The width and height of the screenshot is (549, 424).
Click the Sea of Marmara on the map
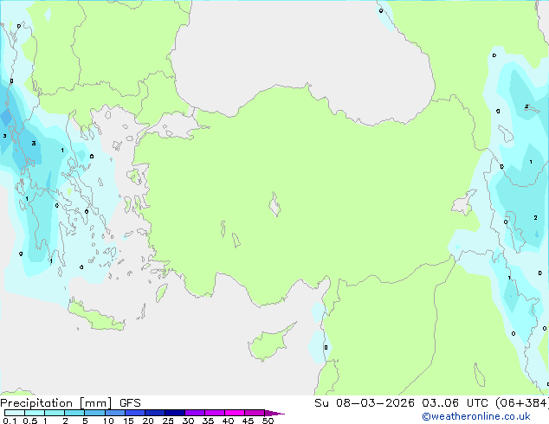pyautogui.click(x=175, y=126)
